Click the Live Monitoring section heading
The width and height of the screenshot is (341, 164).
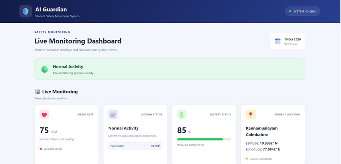point(60,92)
